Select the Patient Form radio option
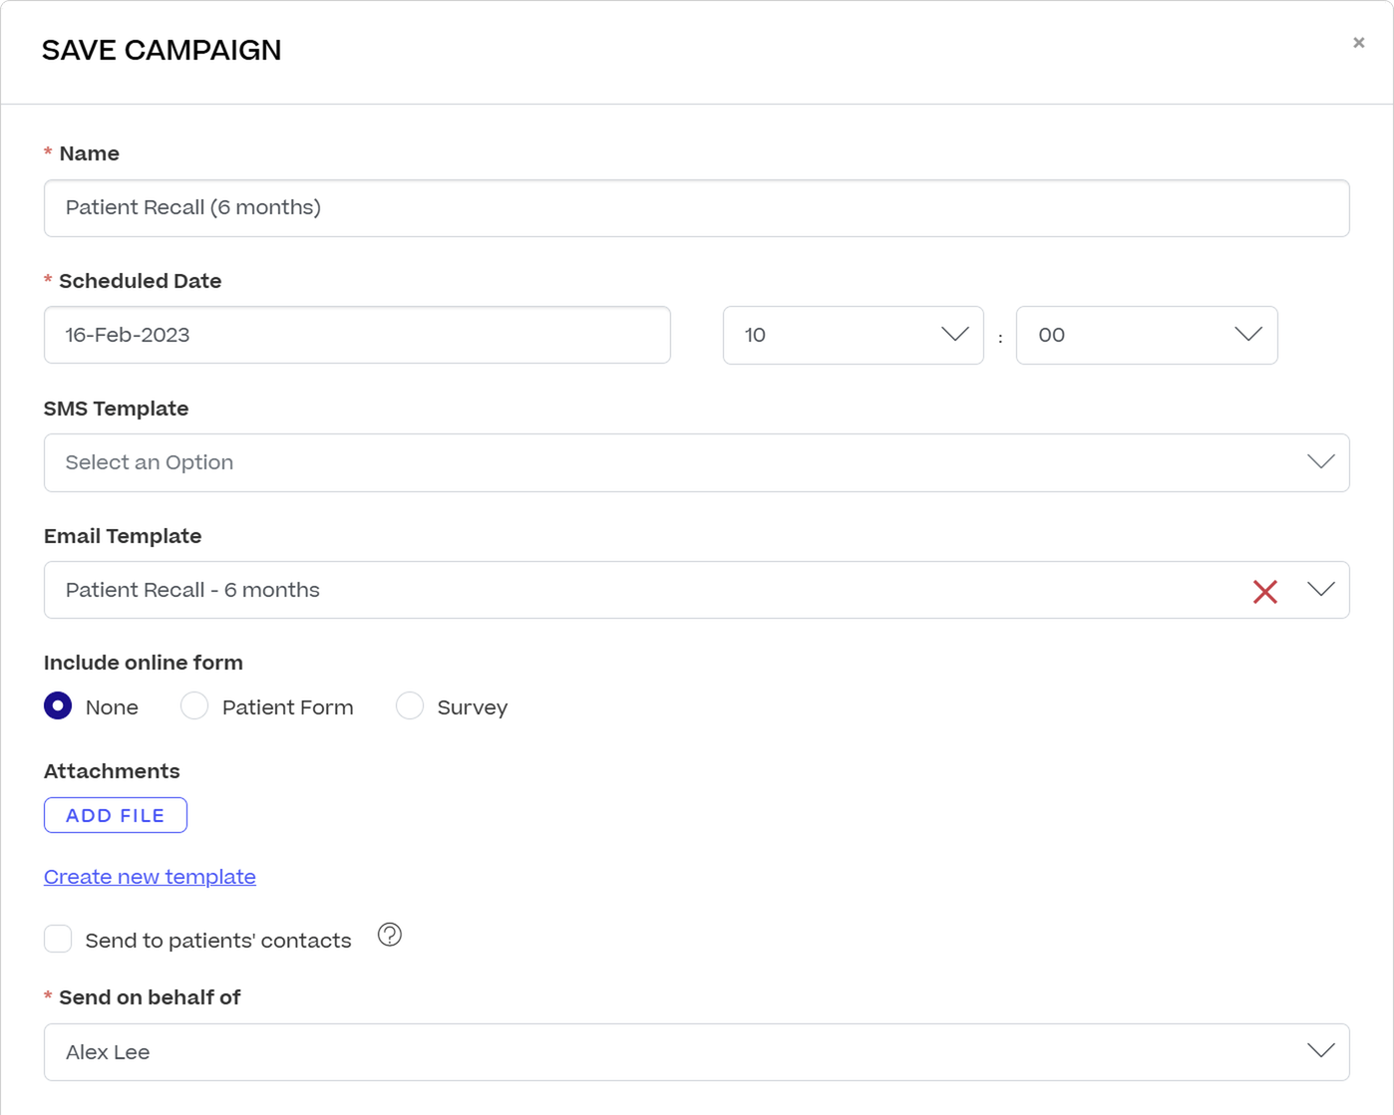 point(194,705)
